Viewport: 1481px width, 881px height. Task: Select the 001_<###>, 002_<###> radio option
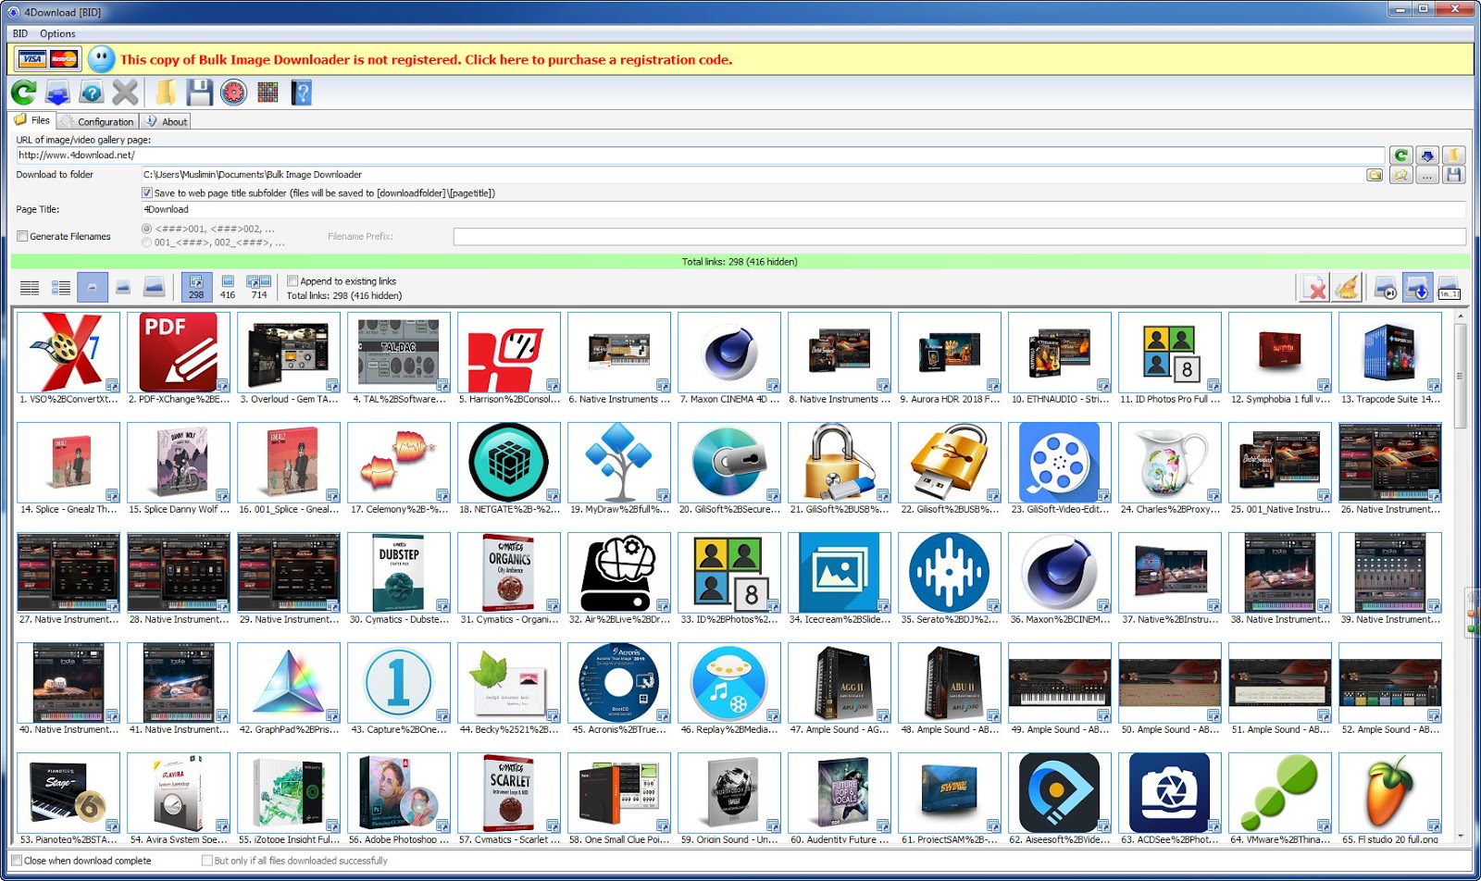146,242
